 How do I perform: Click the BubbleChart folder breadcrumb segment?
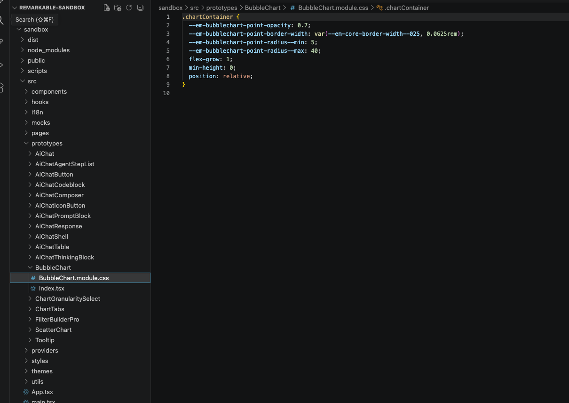pos(263,8)
